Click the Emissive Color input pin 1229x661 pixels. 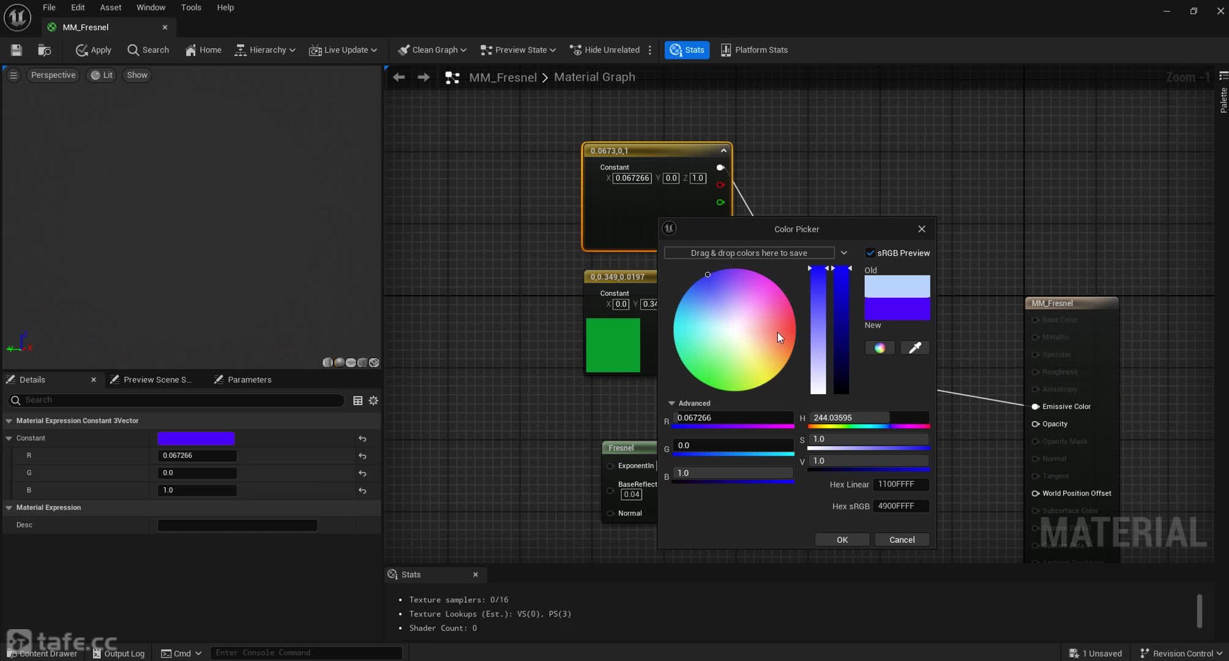click(1036, 407)
